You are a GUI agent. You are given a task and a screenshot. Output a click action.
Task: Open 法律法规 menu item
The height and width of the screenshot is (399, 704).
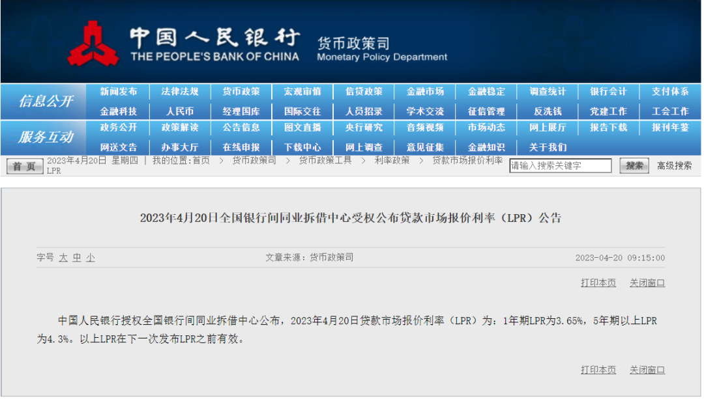180,92
